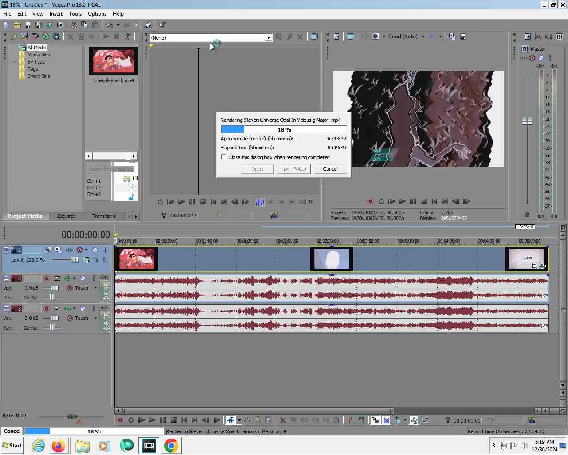
Task: Toggle Invert Phase on audio track 2
Action: coord(57,279)
